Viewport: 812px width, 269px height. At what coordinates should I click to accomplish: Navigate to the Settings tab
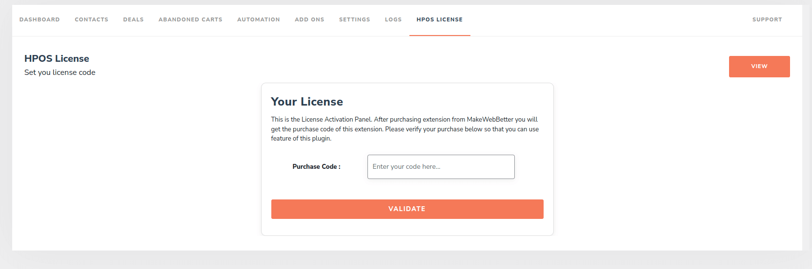(354, 19)
